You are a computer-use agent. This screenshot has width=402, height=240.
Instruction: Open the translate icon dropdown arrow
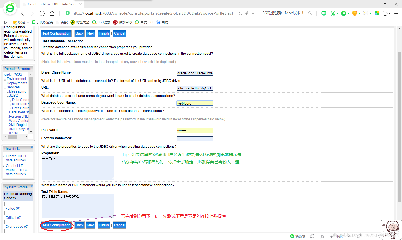(x=348, y=13)
